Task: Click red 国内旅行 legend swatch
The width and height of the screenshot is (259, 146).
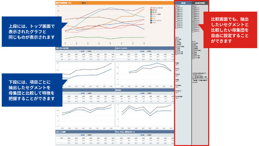Action: click(151, 10)
